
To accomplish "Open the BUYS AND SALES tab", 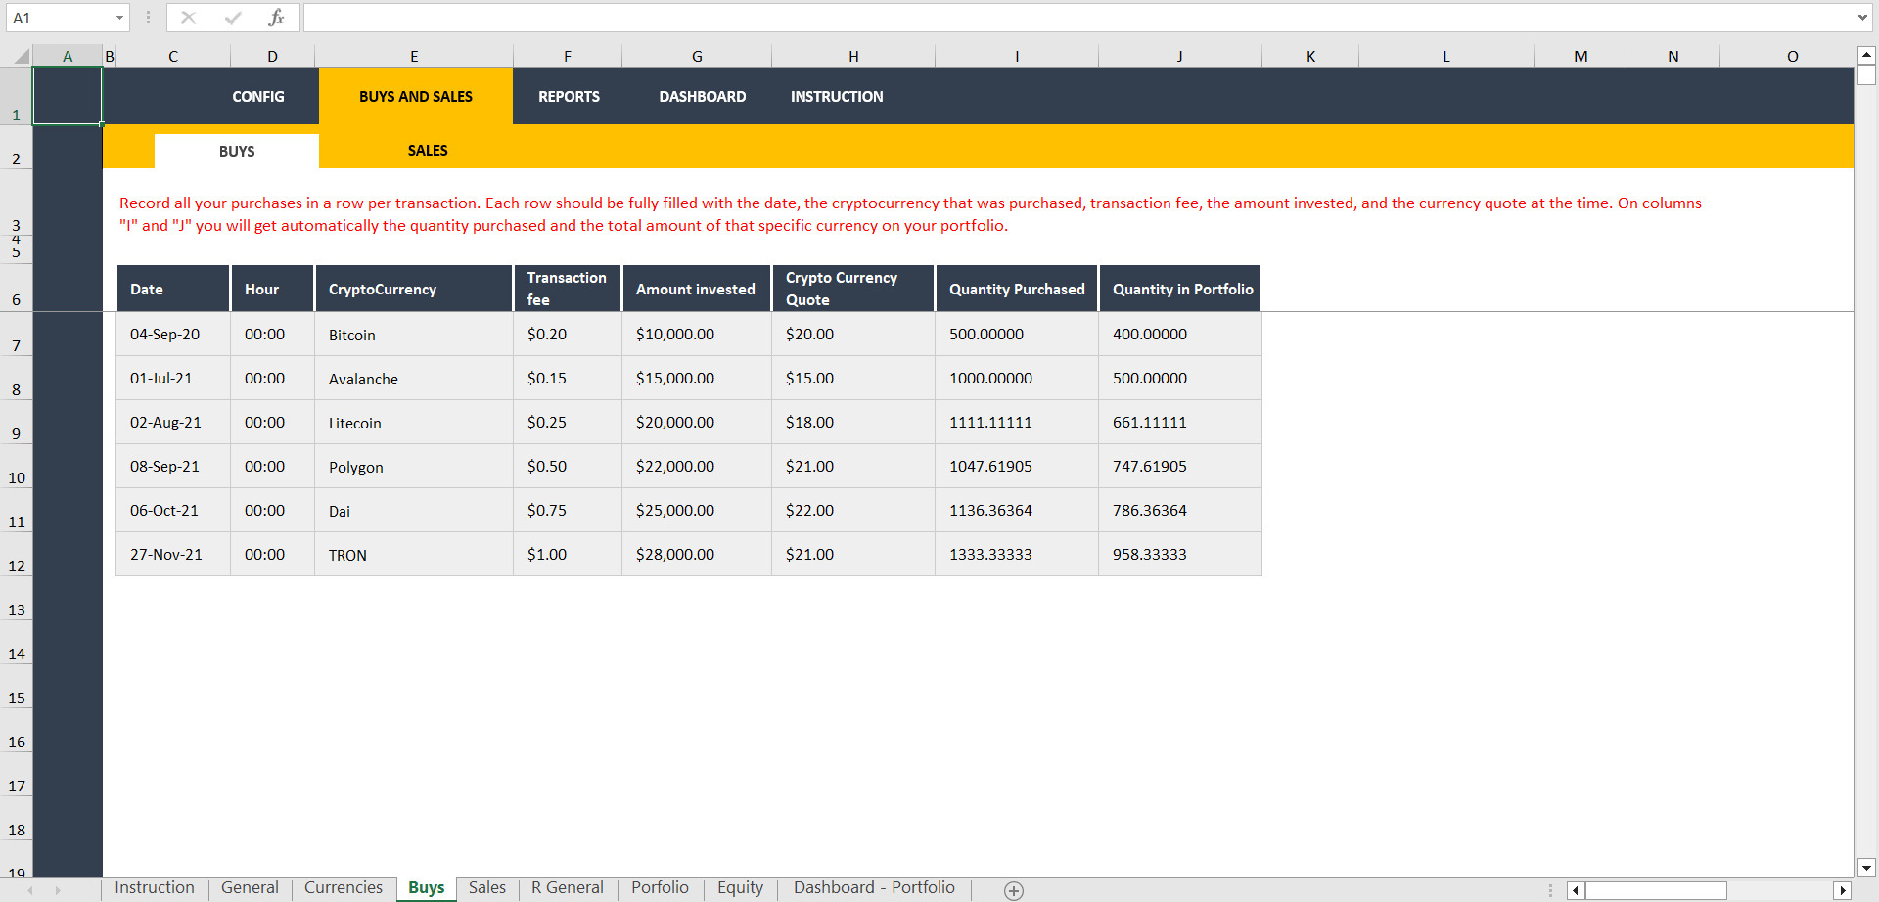I will coord(416,96).
